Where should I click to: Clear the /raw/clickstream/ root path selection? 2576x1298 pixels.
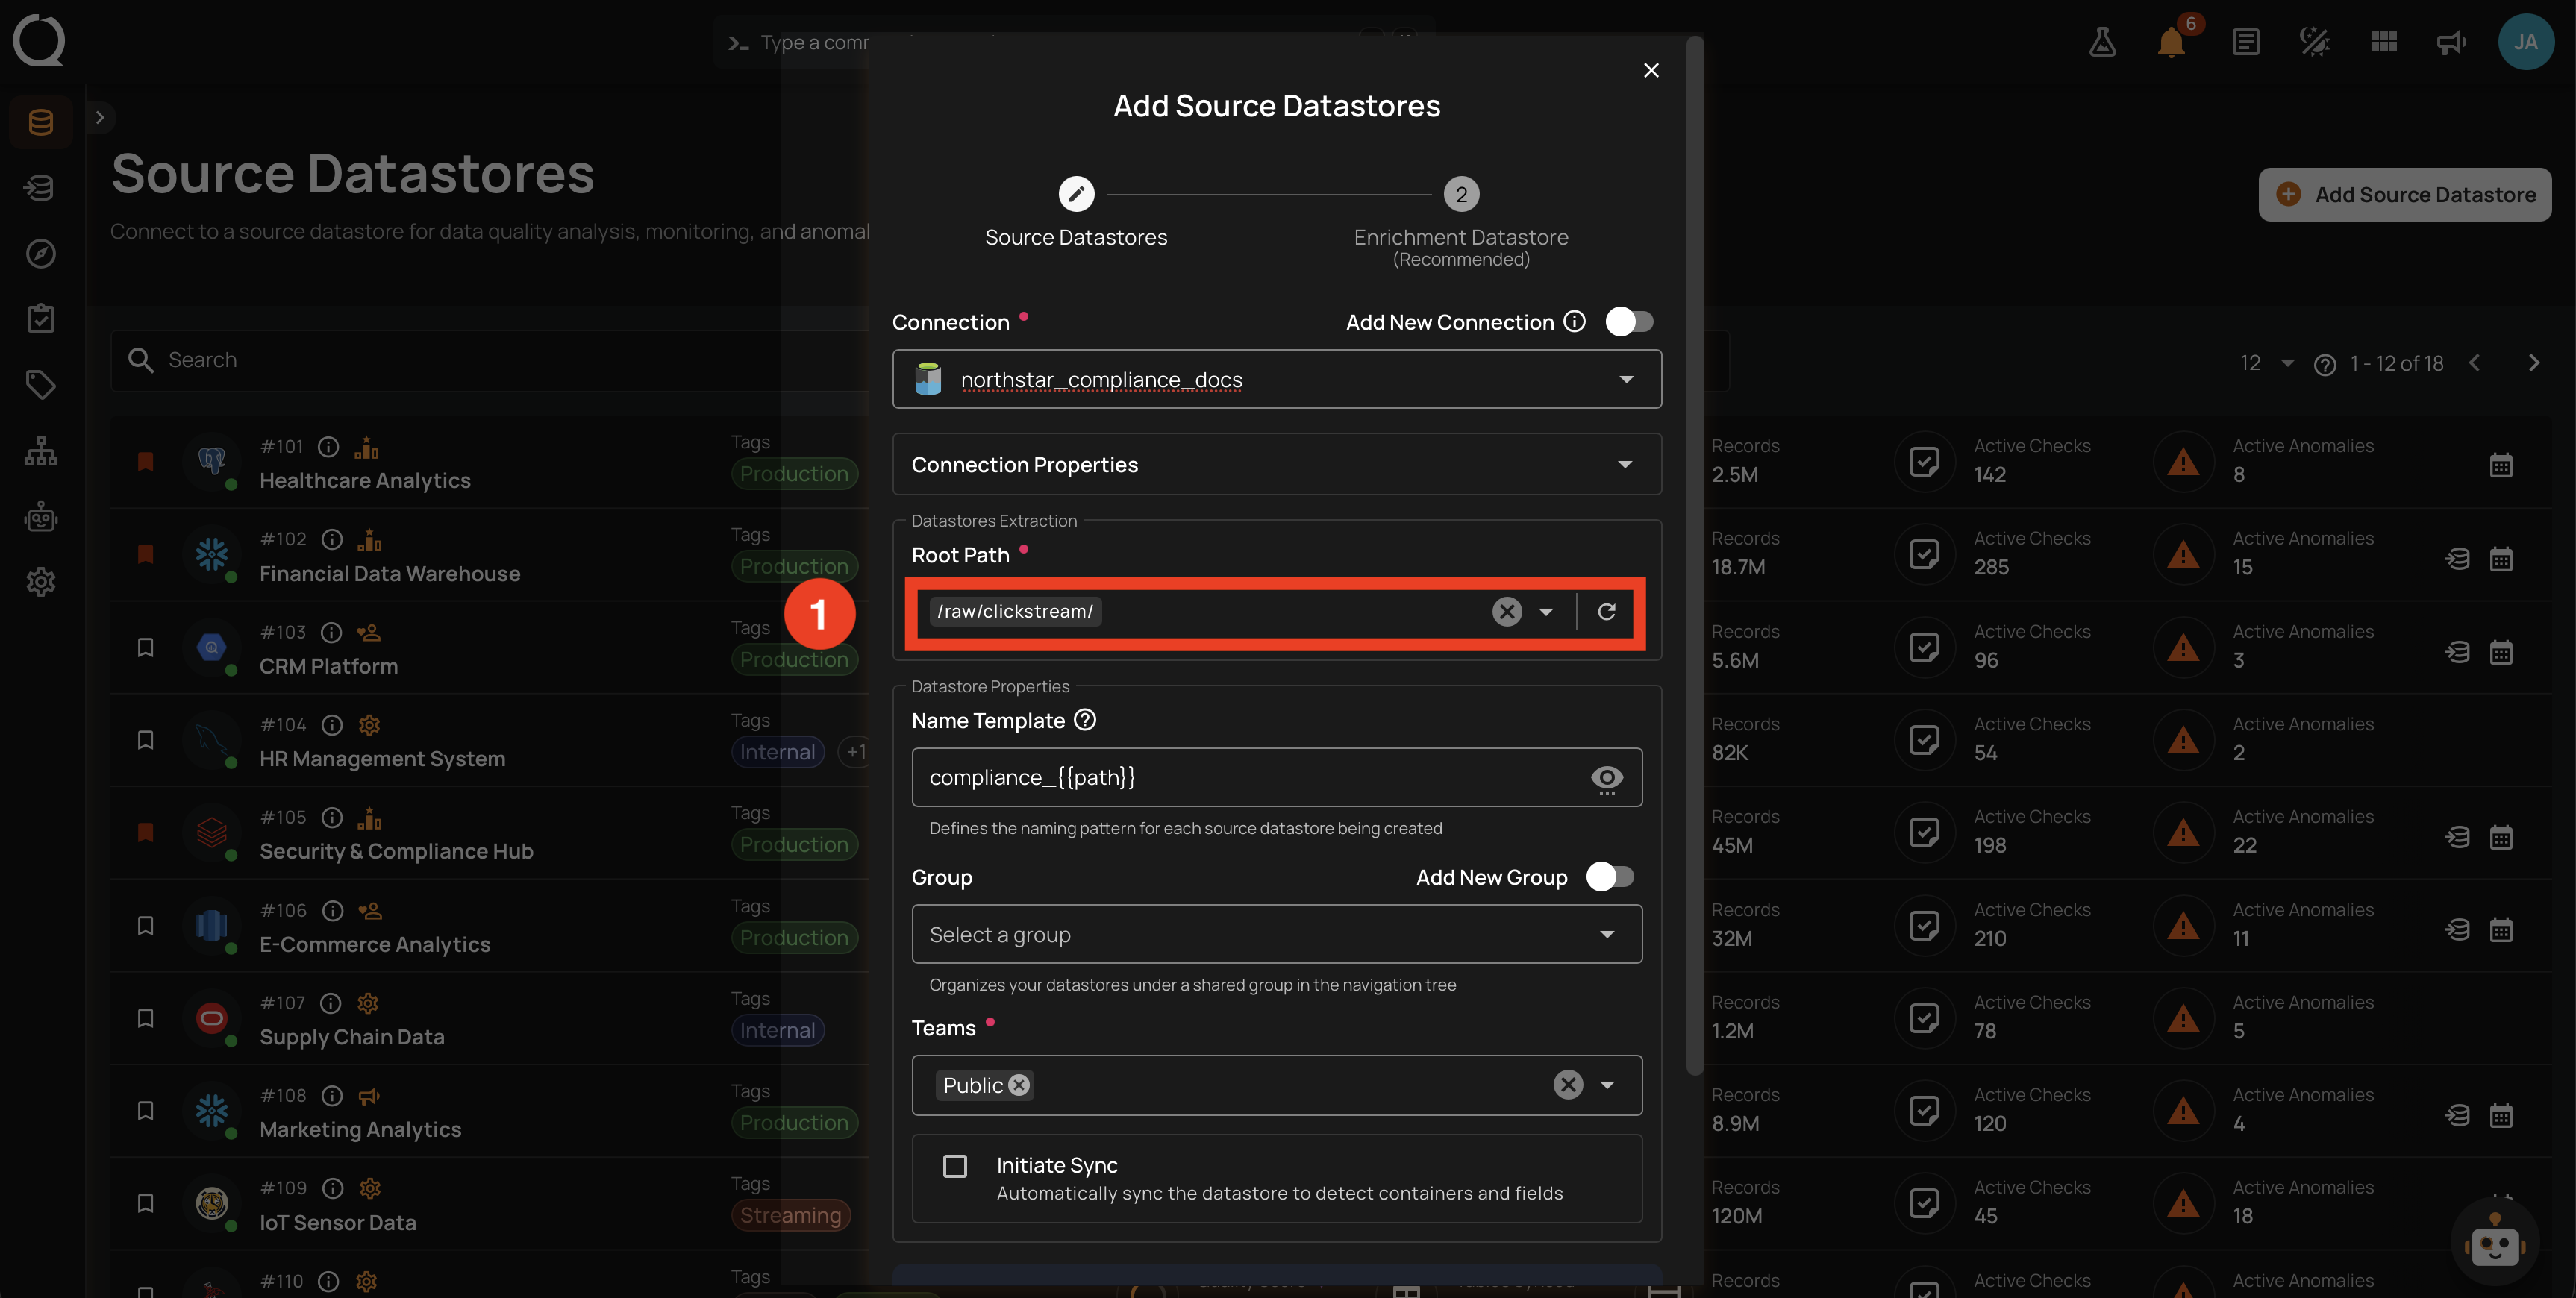point(1507,611)
